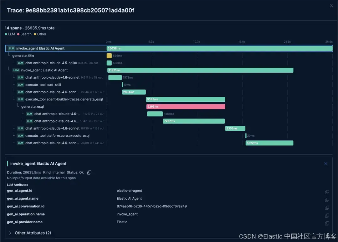
Task: Click the 21.3s timeline axis label
Action: point(287,42)
